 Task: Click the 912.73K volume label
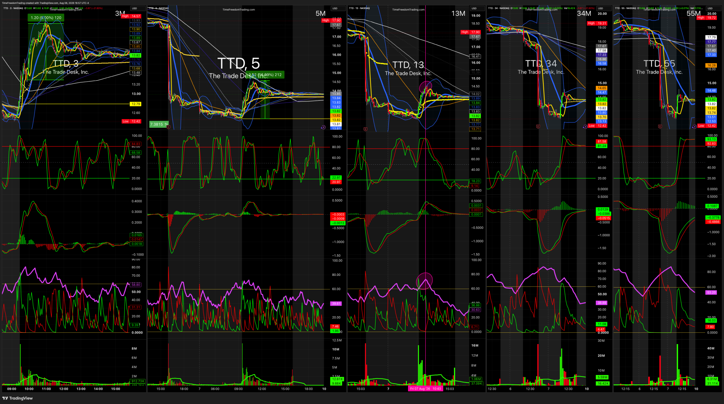[x=138, y=381]
